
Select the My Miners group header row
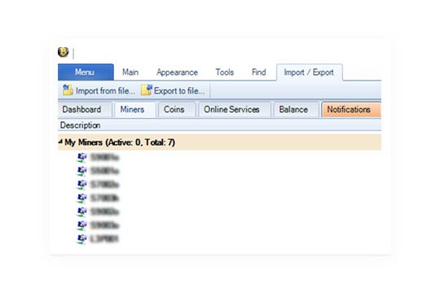tap(219, 142)
